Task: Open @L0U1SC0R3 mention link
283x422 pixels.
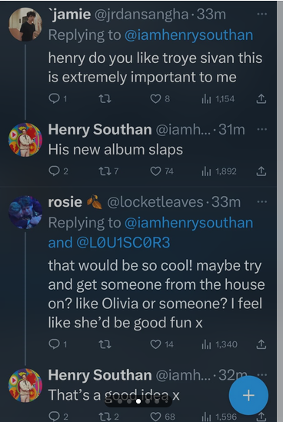Action: tap(123, 242)
